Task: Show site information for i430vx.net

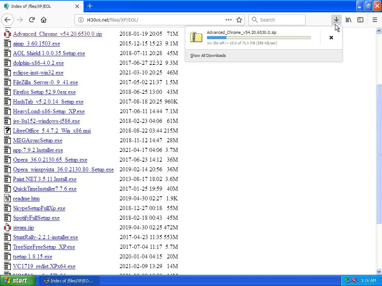Action: 81,20
